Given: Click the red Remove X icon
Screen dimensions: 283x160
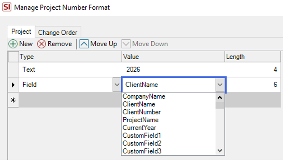Looking at the screenshot, I should 41,44.
